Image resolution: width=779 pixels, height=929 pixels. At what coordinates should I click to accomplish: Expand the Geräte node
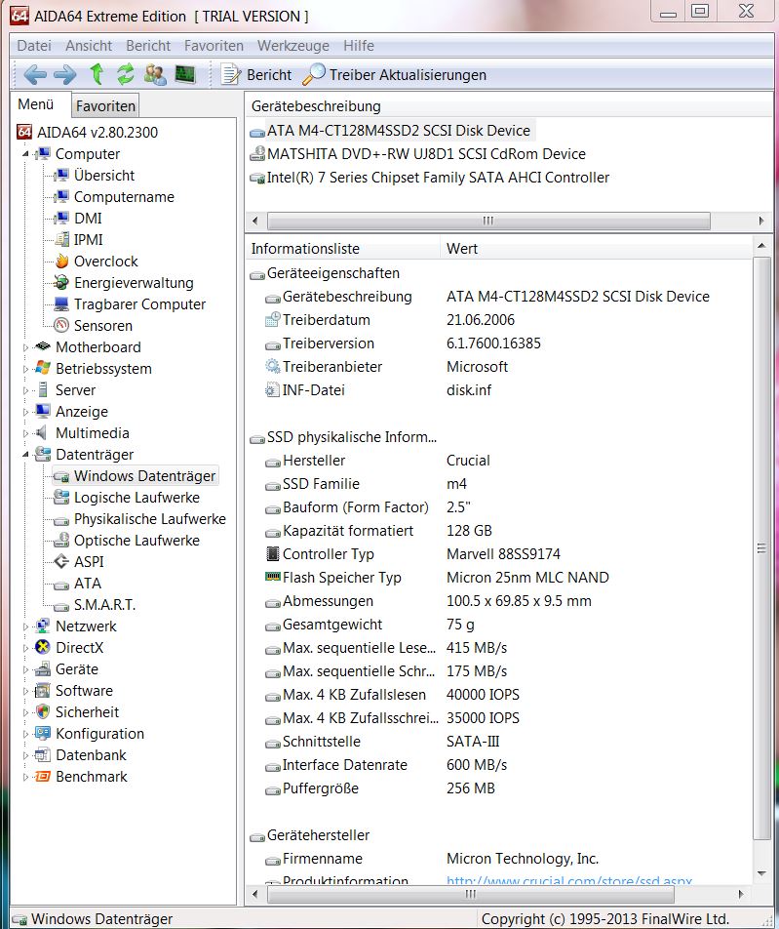click(25, 669)
